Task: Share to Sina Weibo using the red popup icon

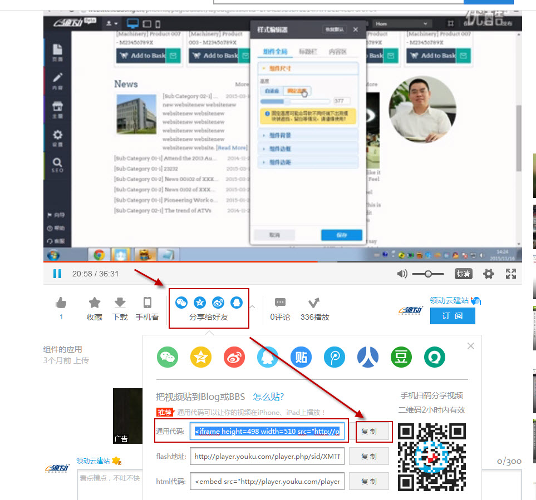Action: [234, 357]
